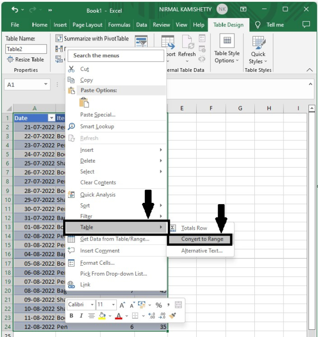Choose Pick From Drop-down List

[116, 274]
